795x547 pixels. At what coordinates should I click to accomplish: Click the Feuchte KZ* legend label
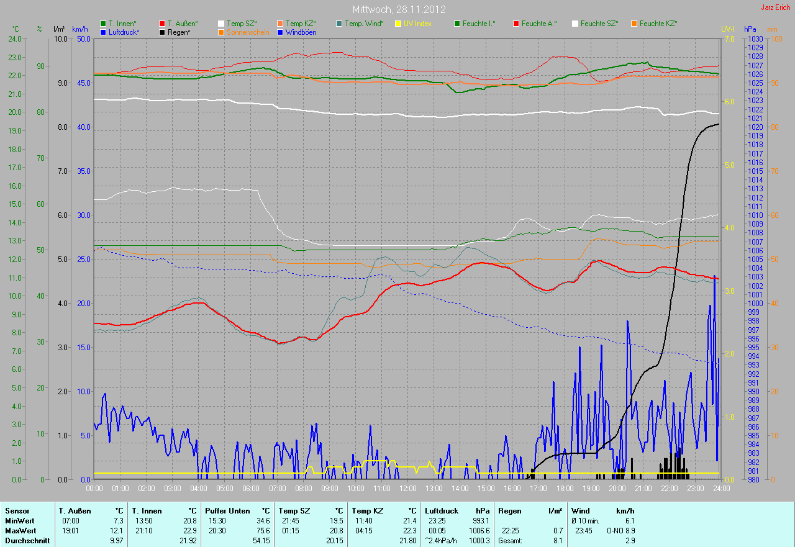[x=658, y=24]
